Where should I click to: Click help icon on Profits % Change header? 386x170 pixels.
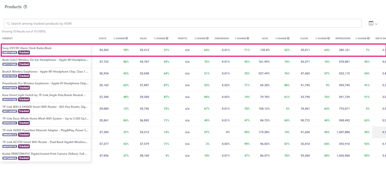click(x=207, y=38)
